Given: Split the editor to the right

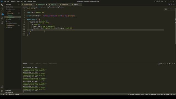Looking at the screenshot, I should coord(172,4).
